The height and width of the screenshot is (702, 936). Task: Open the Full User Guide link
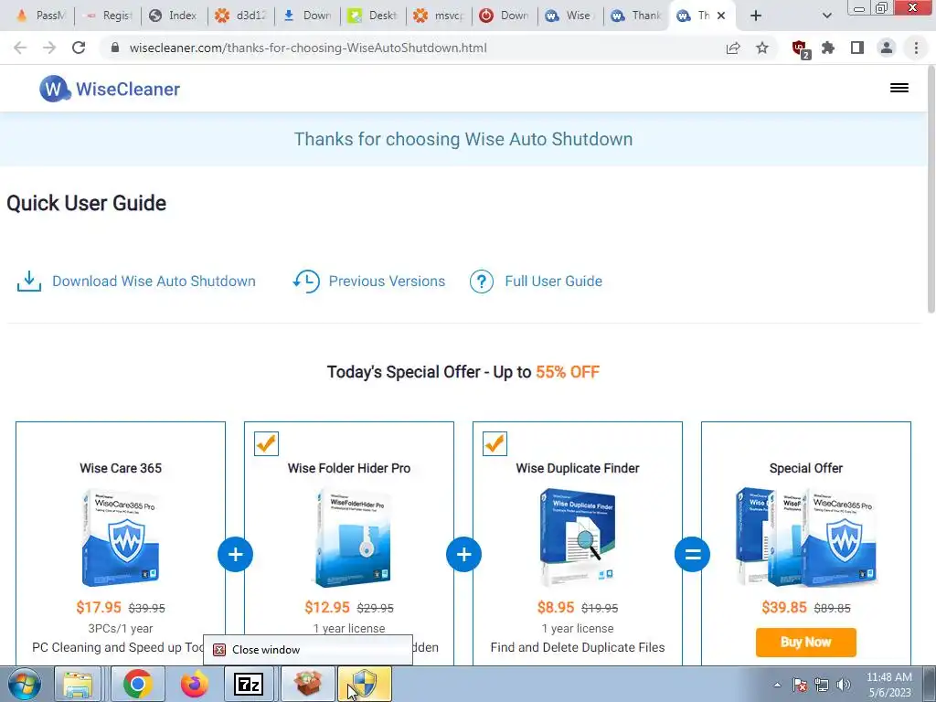point(553,282)
